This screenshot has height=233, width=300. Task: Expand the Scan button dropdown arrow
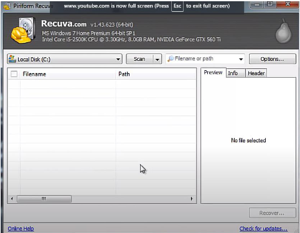click(157, 60)
